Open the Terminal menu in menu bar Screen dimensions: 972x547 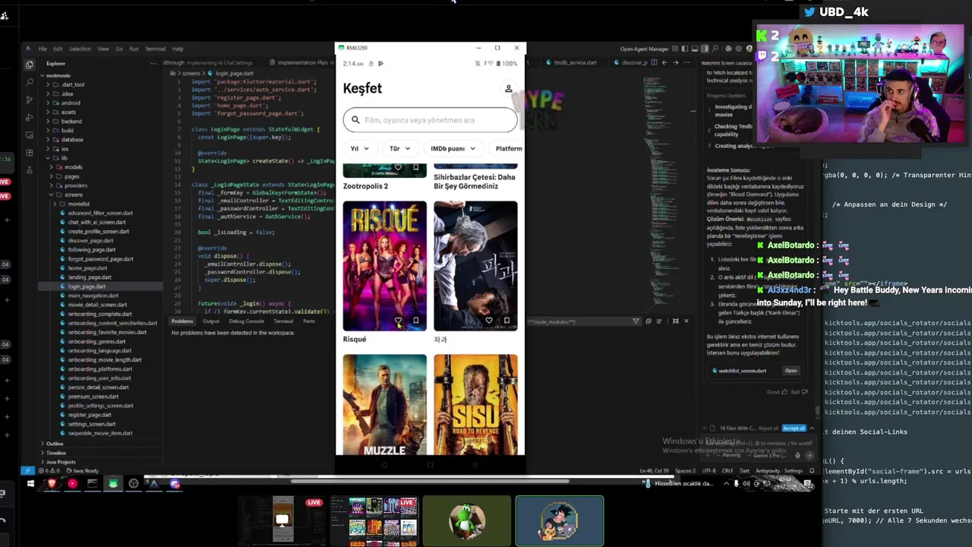[155, 49]
